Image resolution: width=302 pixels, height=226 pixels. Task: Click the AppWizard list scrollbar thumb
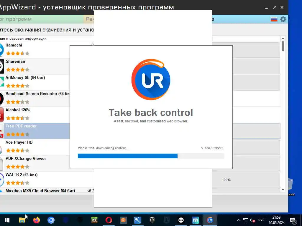coord(283,46)
